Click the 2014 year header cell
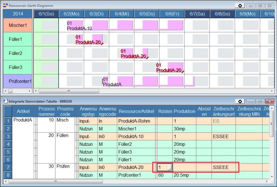 click(x=17, y=14)
